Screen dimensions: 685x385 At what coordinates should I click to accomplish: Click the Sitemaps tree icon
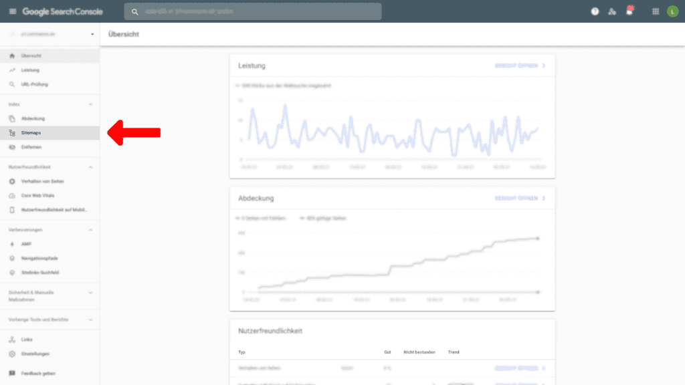[x=12, y=133]
